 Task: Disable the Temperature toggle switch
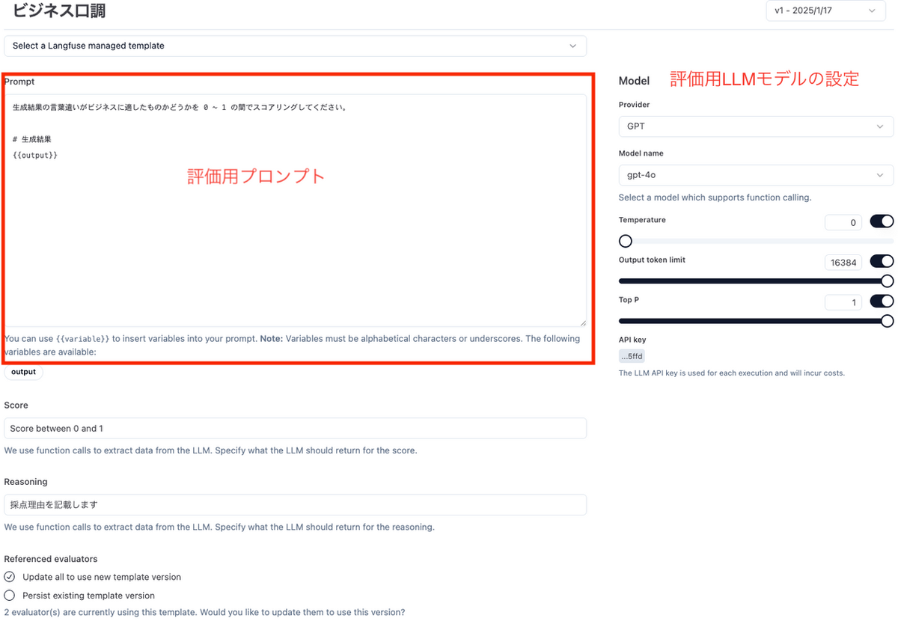point(882,221)
